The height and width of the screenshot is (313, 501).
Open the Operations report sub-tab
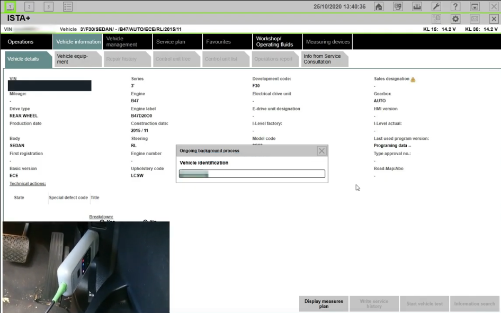[275, 59]
